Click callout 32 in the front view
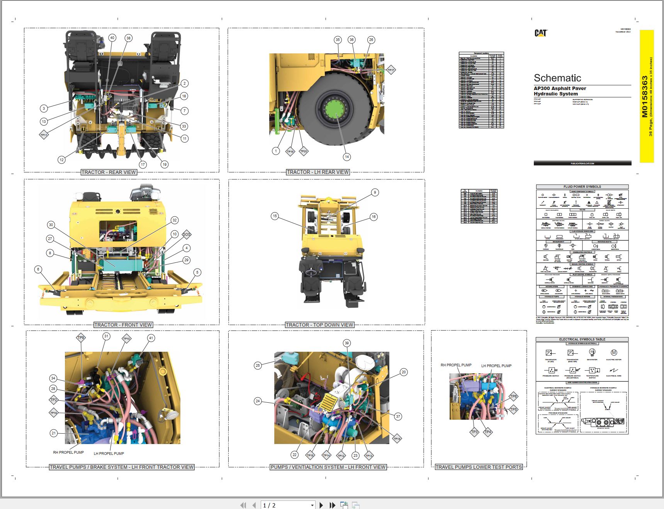Viewport: 664px width, 509px height. (x=175, y=220)
